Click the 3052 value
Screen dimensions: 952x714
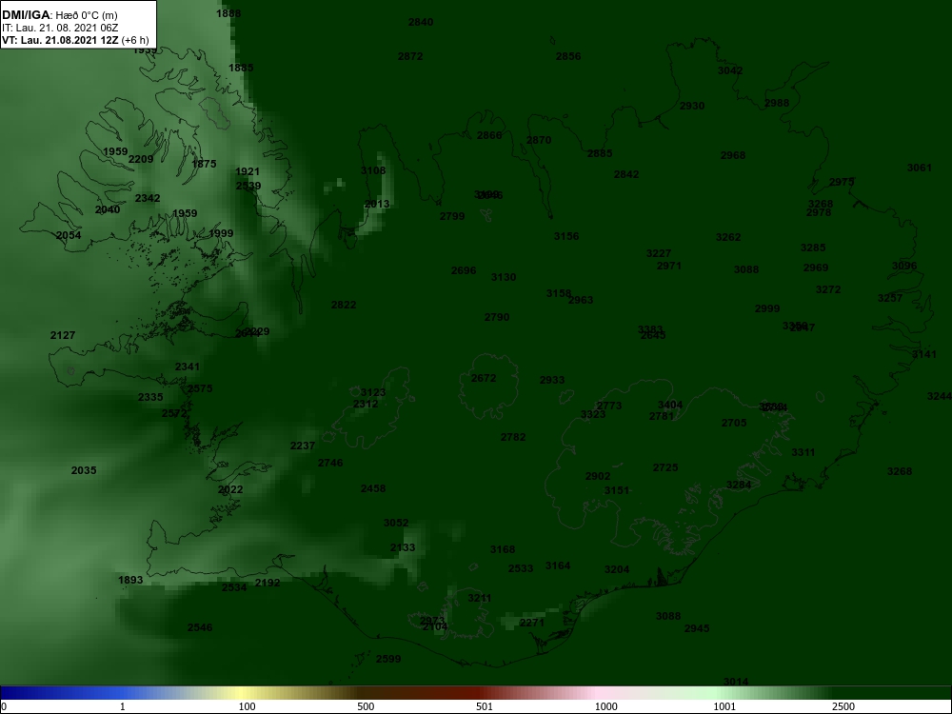coord(396,522)
